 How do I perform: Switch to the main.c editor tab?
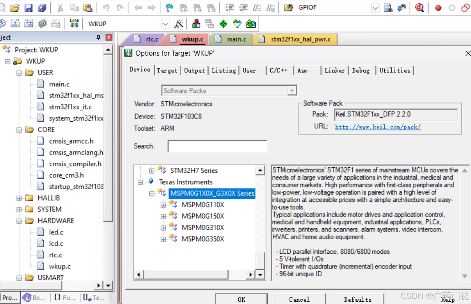click(236, 39)
